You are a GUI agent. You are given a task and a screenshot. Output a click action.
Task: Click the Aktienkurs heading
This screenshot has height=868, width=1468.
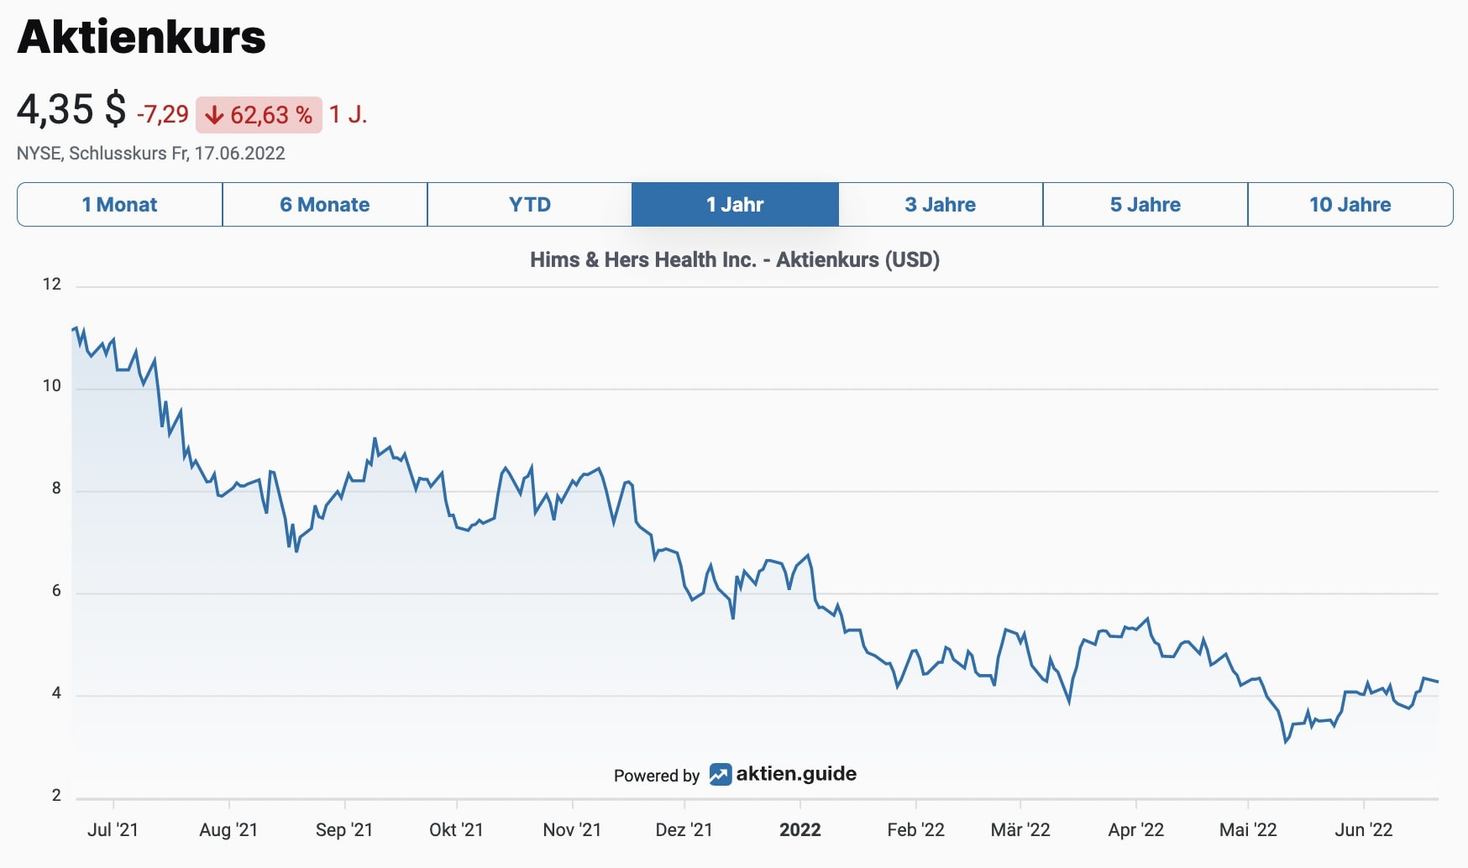[x=141, y=37]
